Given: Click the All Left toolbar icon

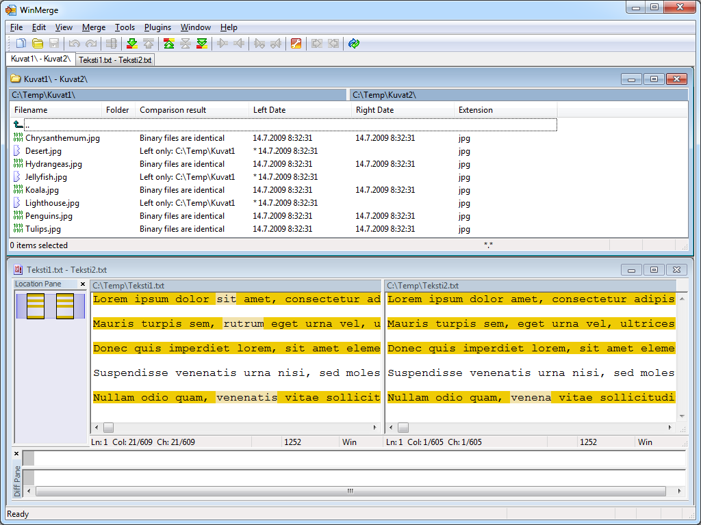Looking at the screenshot, I should click(333, 43).
